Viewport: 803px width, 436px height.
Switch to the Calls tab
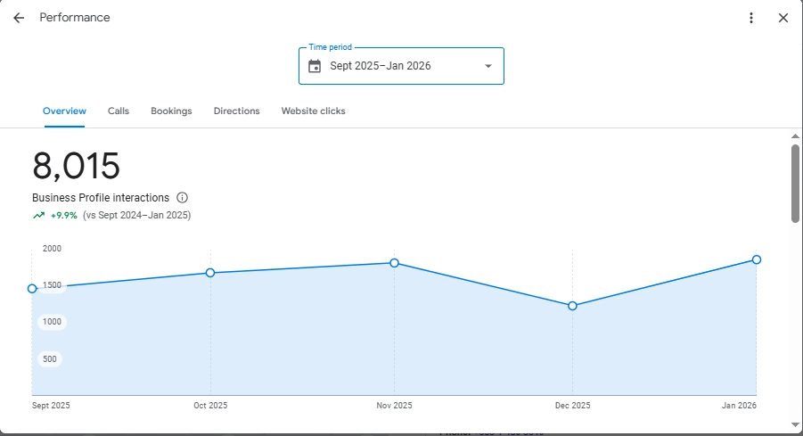point(119,111)
